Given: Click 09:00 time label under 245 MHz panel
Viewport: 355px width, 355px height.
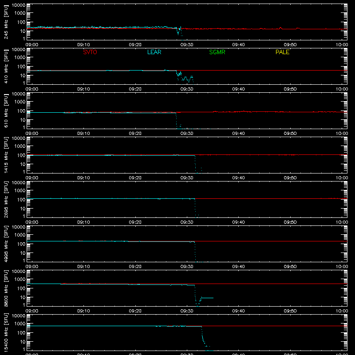Looking at the screenshot, I should (x=32, y=45).
